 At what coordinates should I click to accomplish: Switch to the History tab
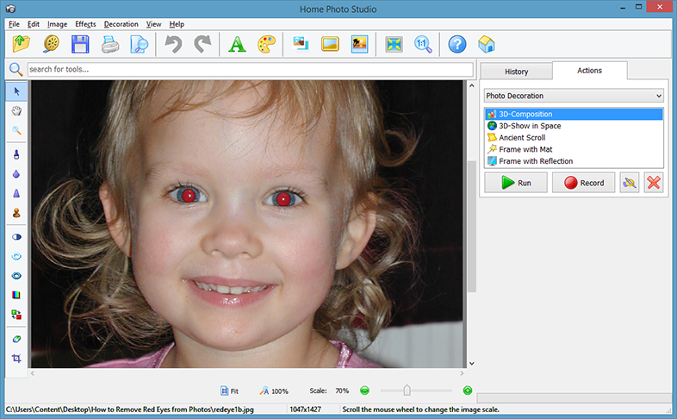pyautogui.click(x=517, y=72)
